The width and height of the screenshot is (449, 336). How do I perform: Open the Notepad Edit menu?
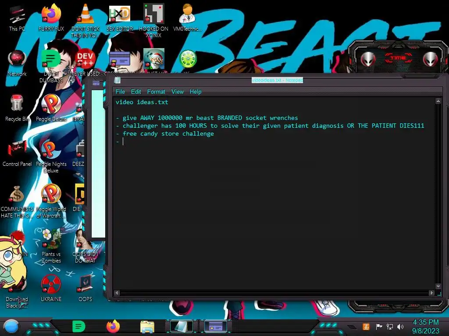pyautogui.click(x=136, y=92)
